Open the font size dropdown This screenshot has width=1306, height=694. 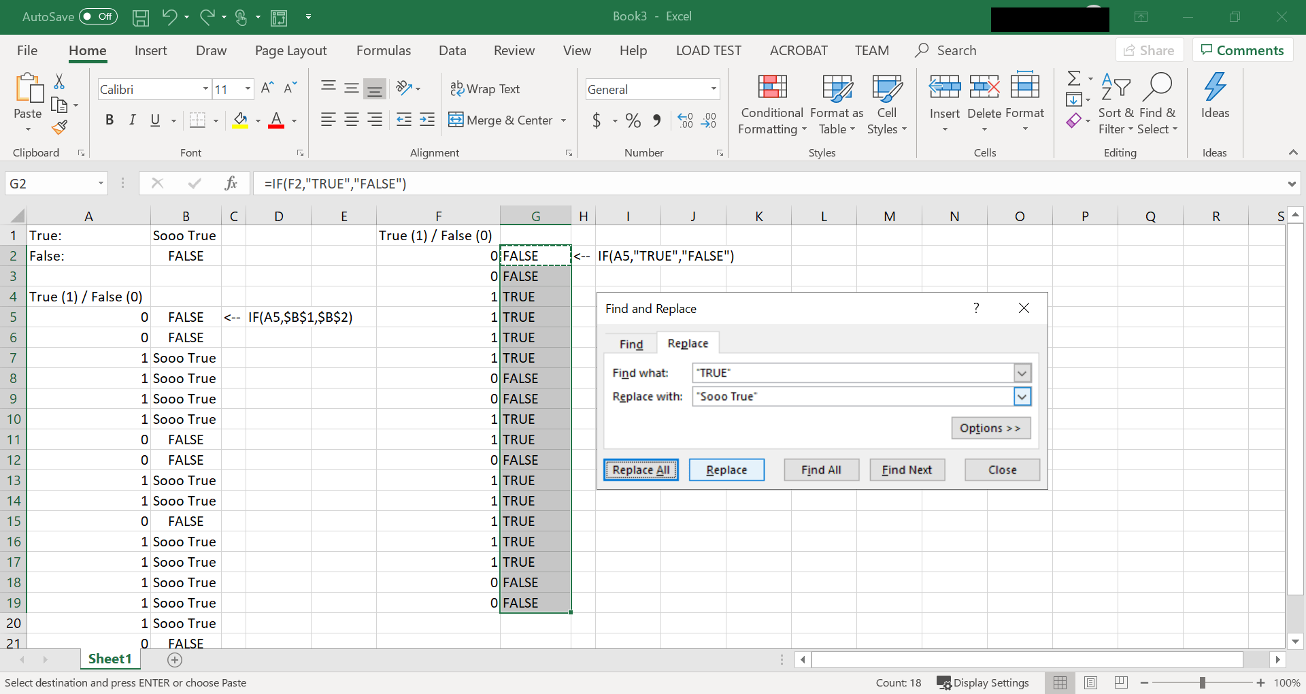[247, 88]
